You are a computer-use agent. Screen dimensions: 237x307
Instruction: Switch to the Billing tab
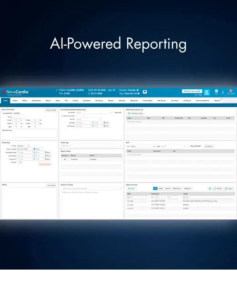pyautogui.click(x=25, y=101)
